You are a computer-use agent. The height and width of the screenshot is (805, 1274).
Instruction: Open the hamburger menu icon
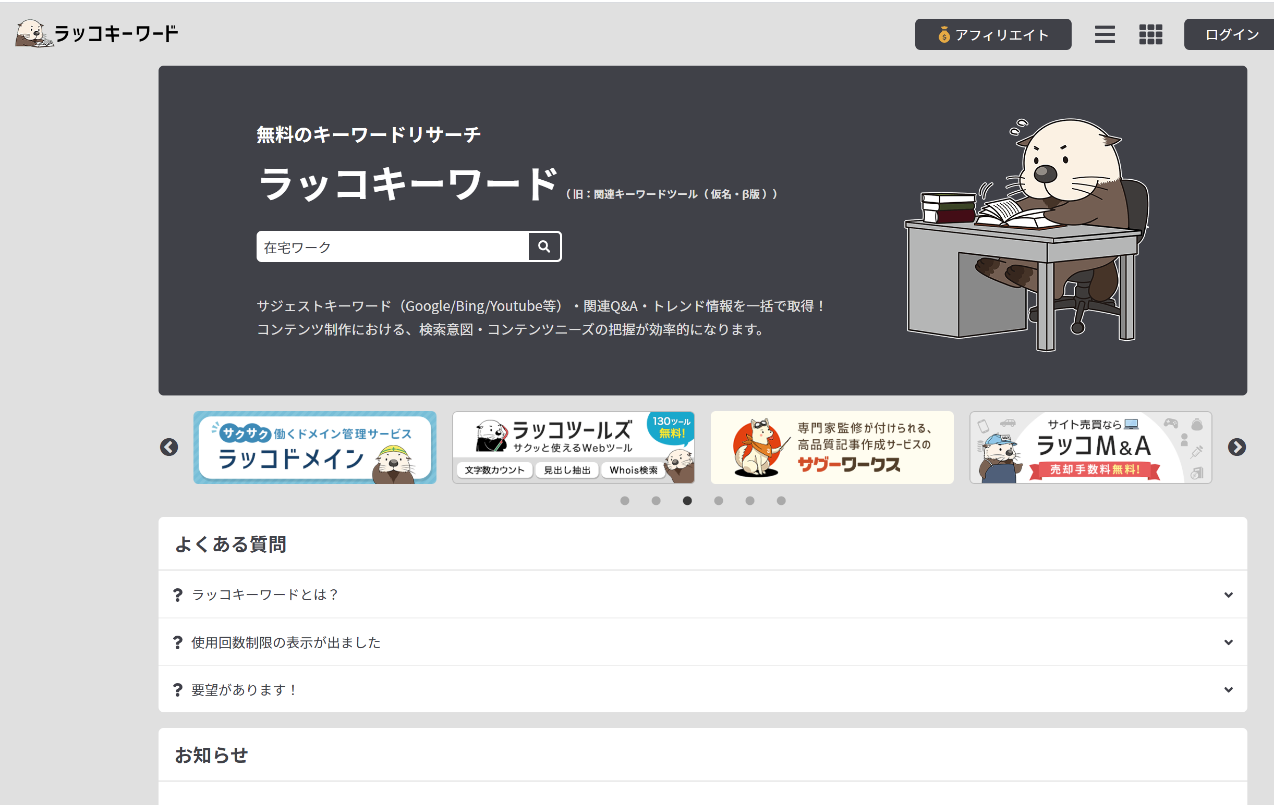pyautogui.click(x=1105, y=35)
